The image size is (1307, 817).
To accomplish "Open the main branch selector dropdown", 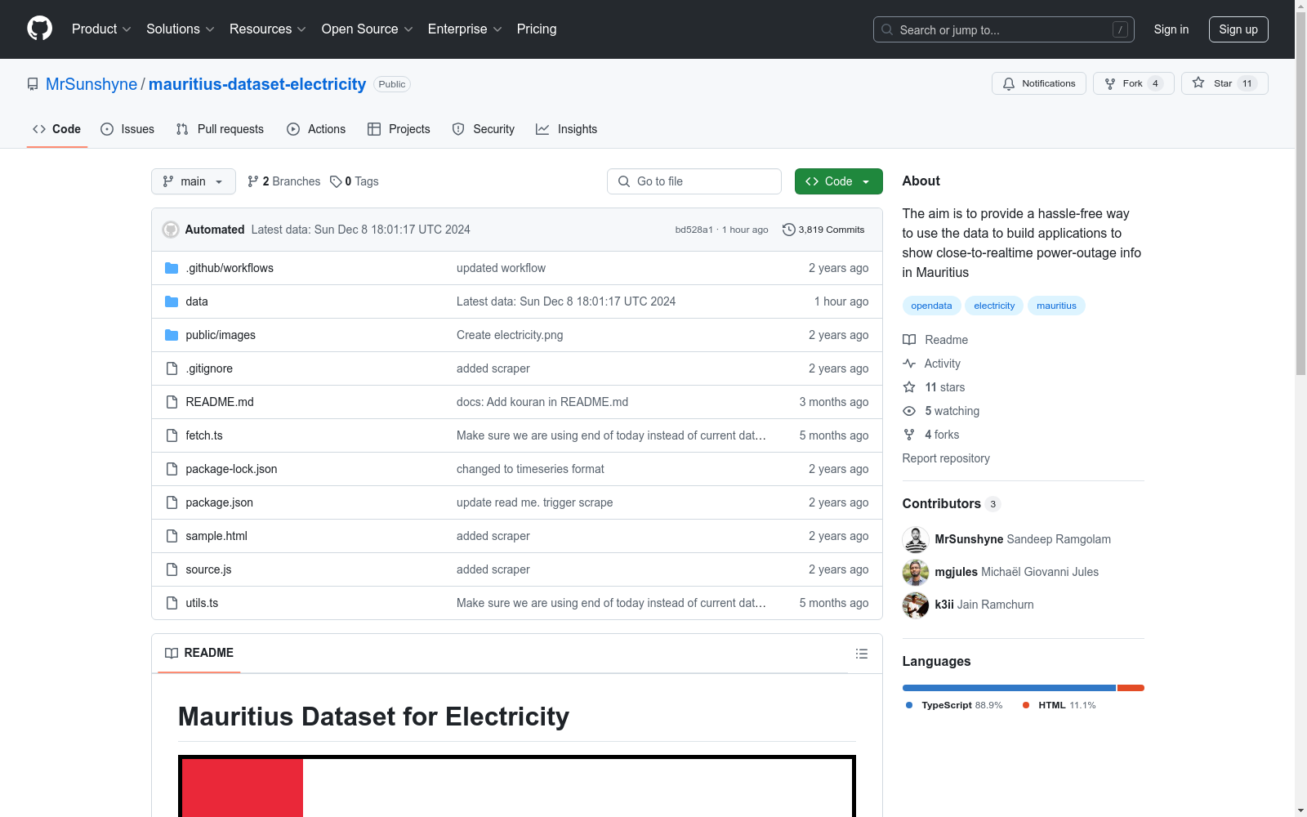I will click(x=194, y=181).
